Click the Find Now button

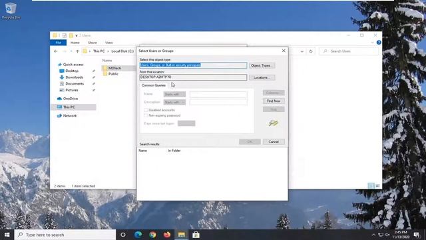point(274,101)
